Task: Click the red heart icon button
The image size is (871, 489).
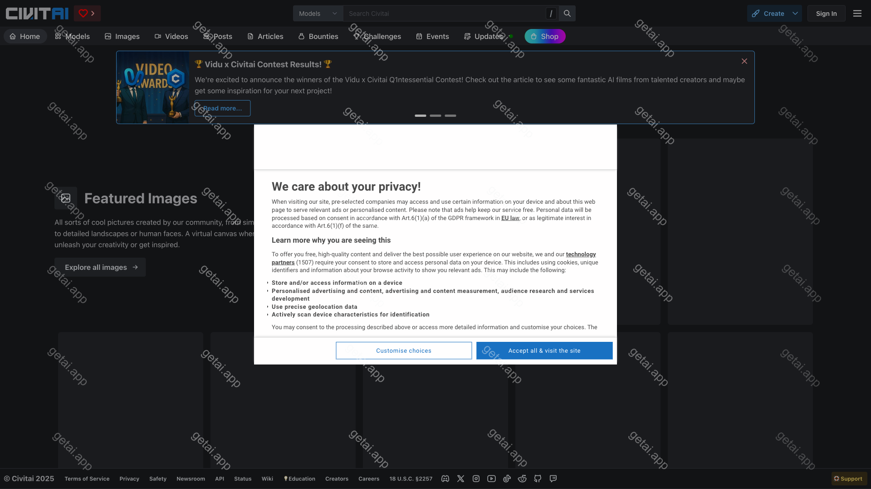Action: [x=87, y=14]
